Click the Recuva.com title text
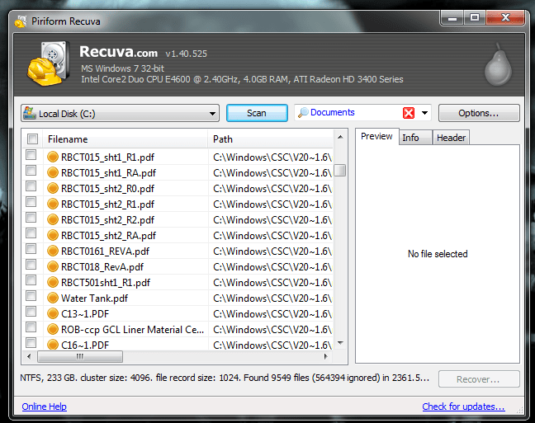The width and height of the screenshot is (535, 423). pyautogui.click(x=118, y=52)
